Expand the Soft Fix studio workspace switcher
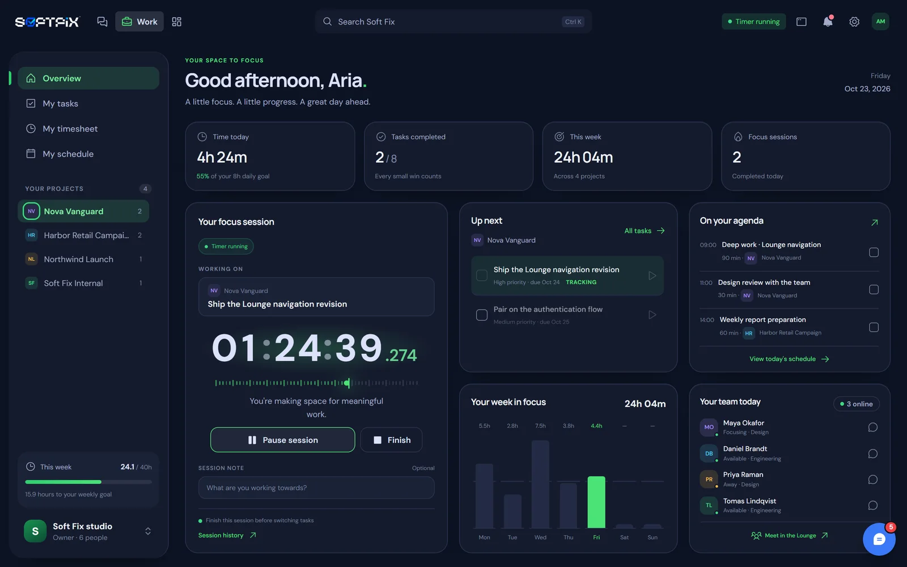 coord(148,531)
